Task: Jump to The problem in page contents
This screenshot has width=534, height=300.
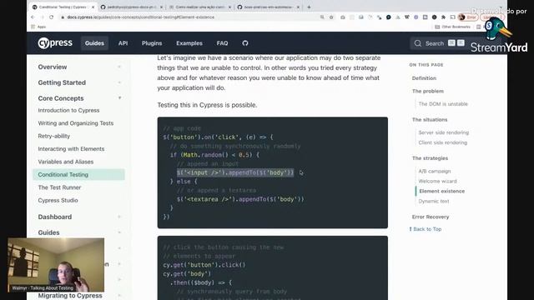Action: (x=428, y=91)
